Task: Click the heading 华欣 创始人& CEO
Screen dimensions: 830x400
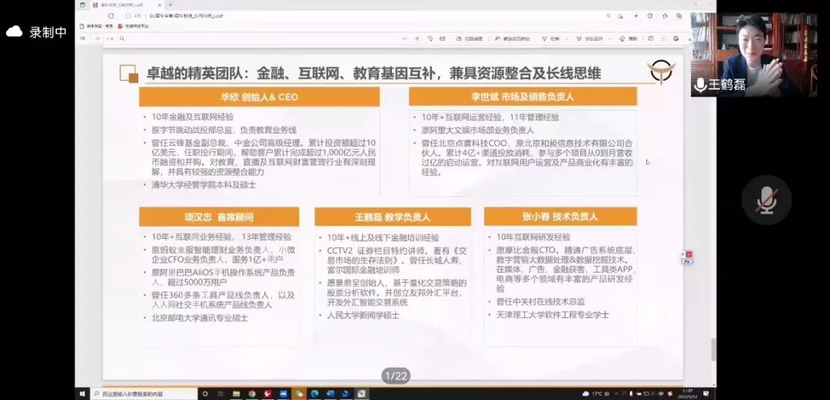Action: pos(260,97)
